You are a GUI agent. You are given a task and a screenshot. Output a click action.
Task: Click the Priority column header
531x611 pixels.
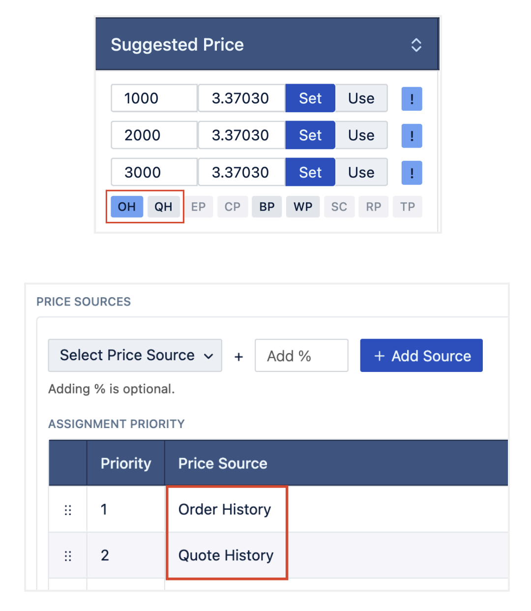click(x=126, y=463)
